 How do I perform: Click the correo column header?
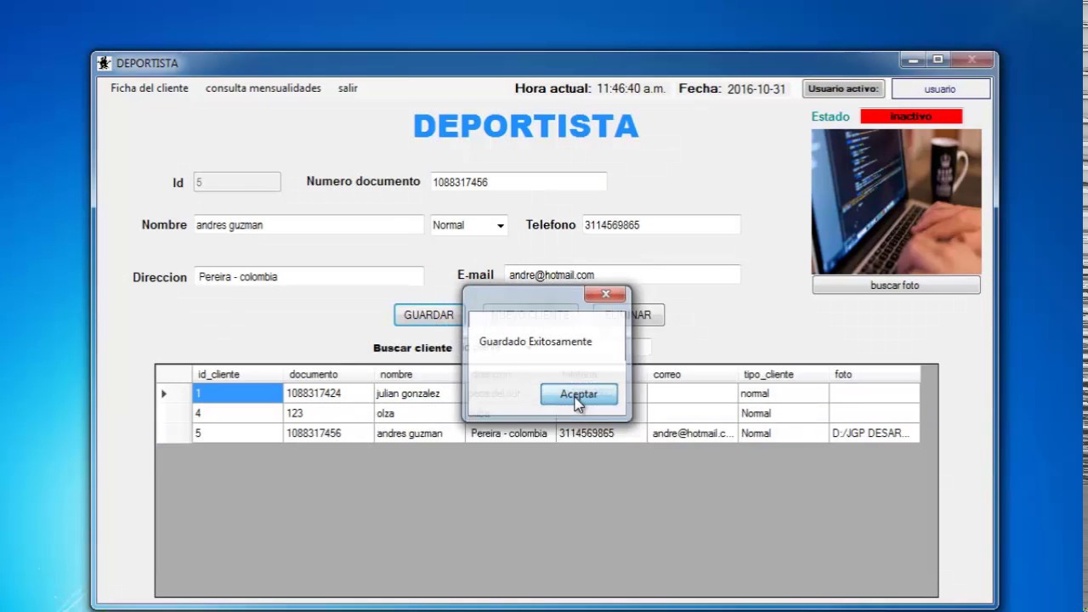[x=693, y=374]
